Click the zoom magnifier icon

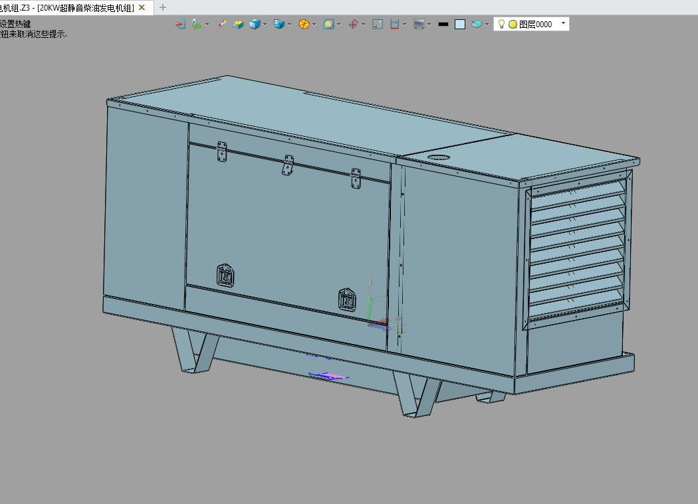tap(328, 24)
